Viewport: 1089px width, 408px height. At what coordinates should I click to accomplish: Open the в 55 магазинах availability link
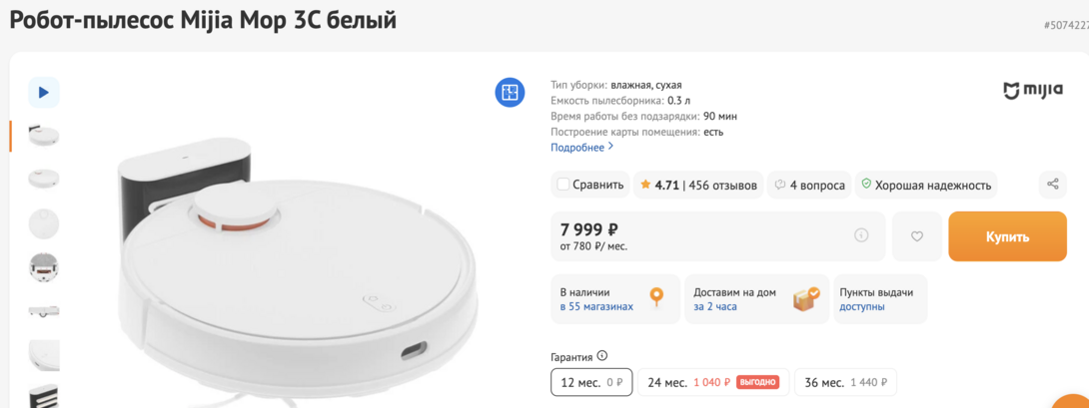(596, 307)
